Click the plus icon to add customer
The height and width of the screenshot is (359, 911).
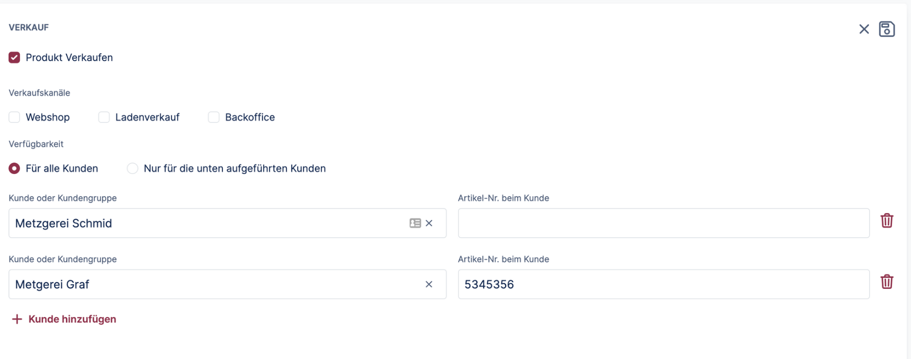(x=17, y=319)
